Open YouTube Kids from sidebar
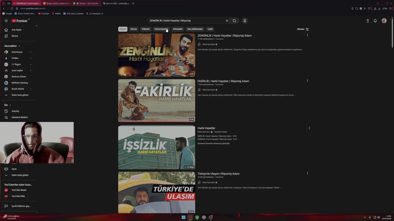The height and width of the screenshot is (221, 394). pos(18,196)
